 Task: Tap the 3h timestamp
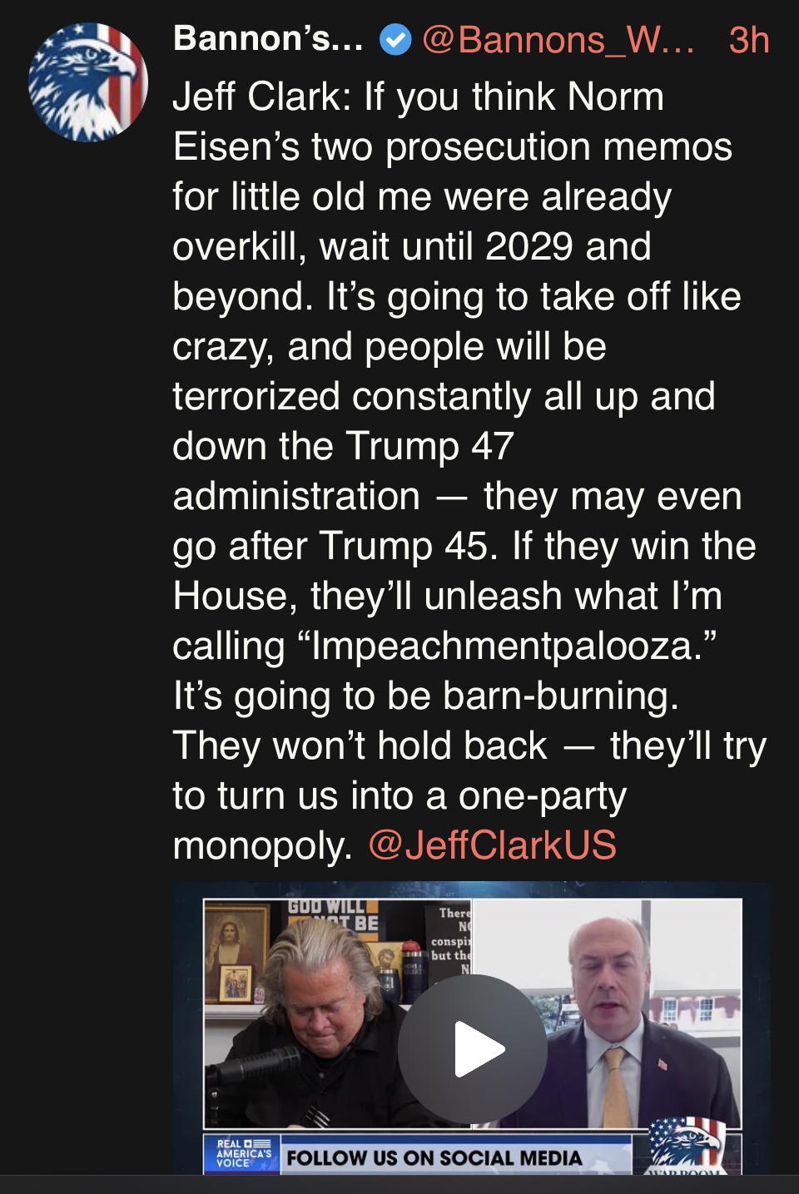point(749,40)
